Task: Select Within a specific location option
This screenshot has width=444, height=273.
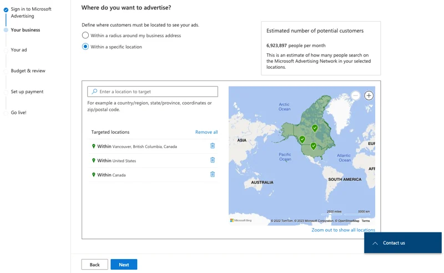Action: (85, 47)
